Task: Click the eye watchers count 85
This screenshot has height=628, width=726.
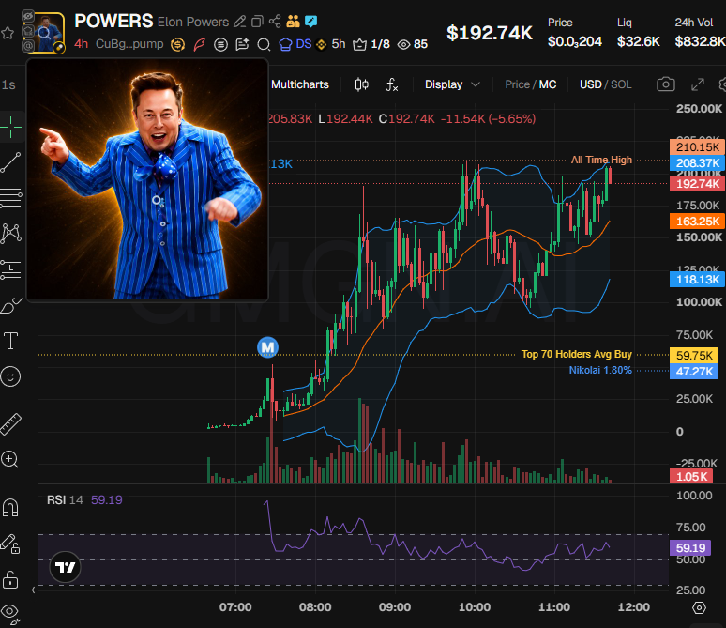Action: click(413, 44)
